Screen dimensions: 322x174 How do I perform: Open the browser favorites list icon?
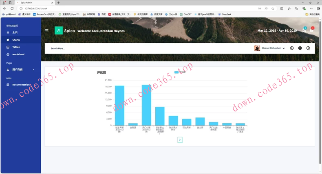(289, 9)
